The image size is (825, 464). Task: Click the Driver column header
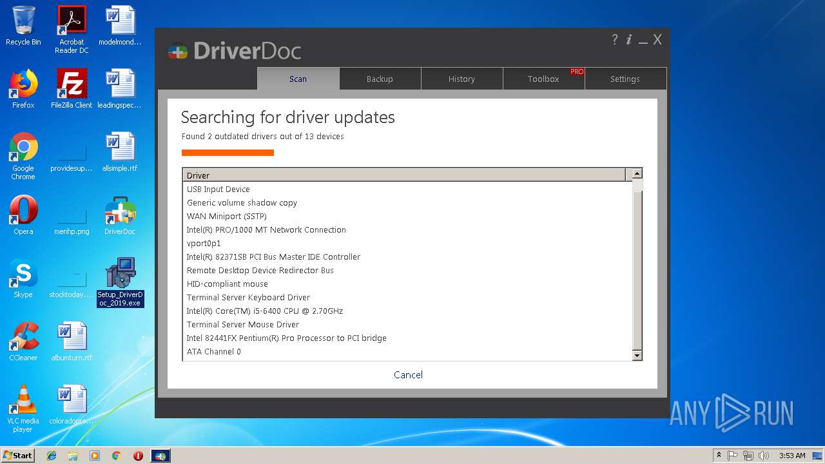pyautogui.click(x=404, y=175)
